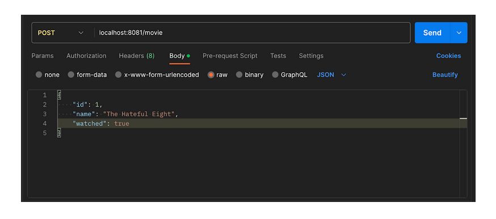Open the Pre-request Script tab
The height and width of the screenshot is (219, 496).
coord(230,56)
